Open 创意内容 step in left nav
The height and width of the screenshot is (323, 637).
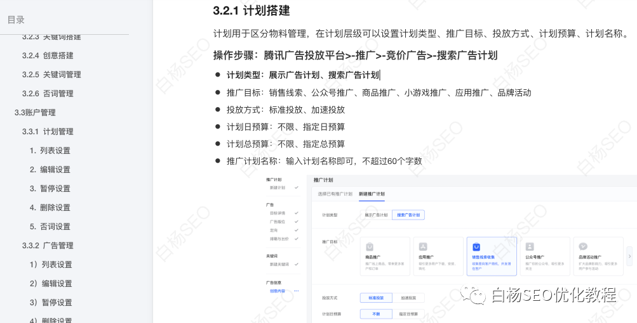278,291
